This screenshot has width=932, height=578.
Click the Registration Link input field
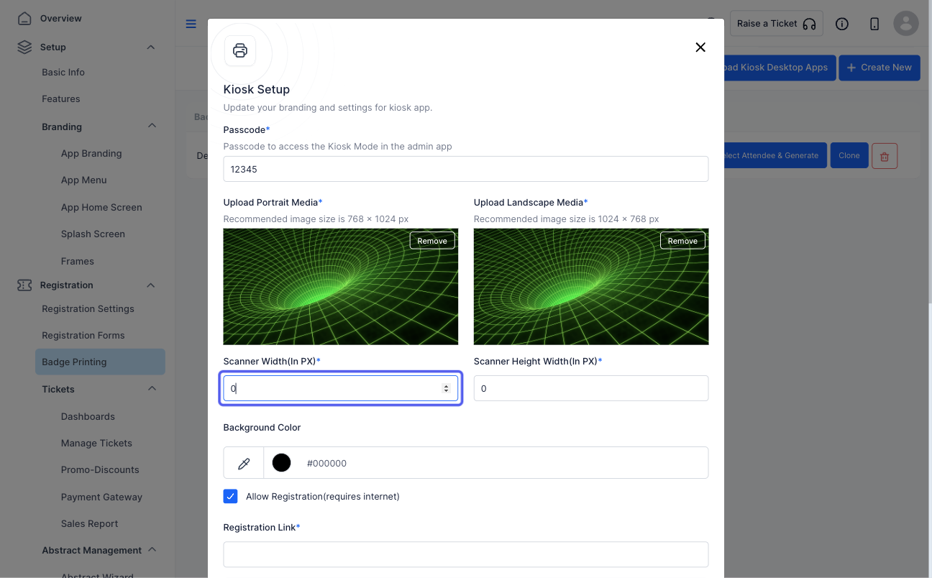point(466,554)
